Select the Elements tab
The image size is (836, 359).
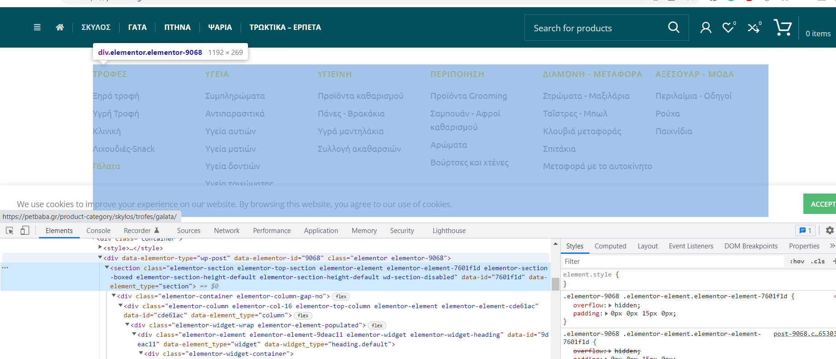(59, 230)
